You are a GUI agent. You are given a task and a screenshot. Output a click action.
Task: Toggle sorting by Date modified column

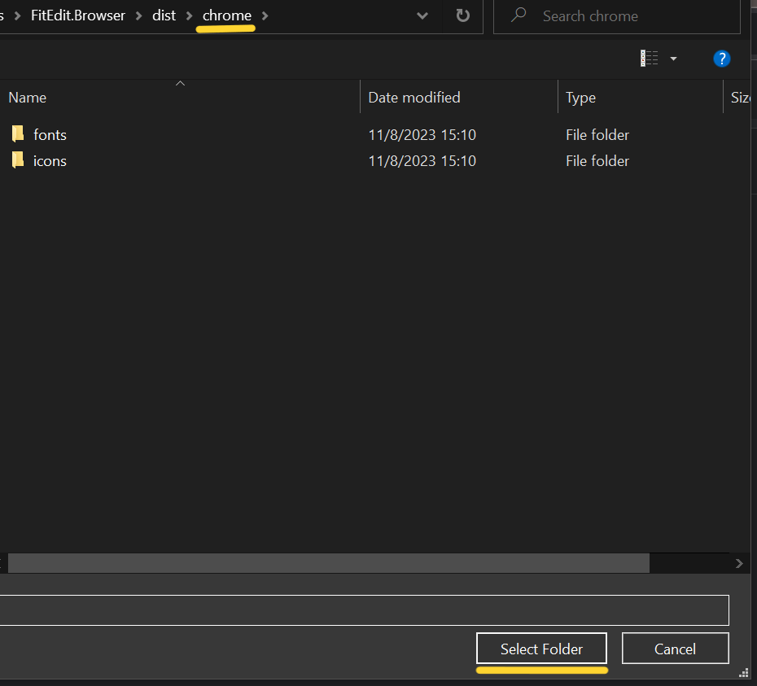[x=414, y=97]
